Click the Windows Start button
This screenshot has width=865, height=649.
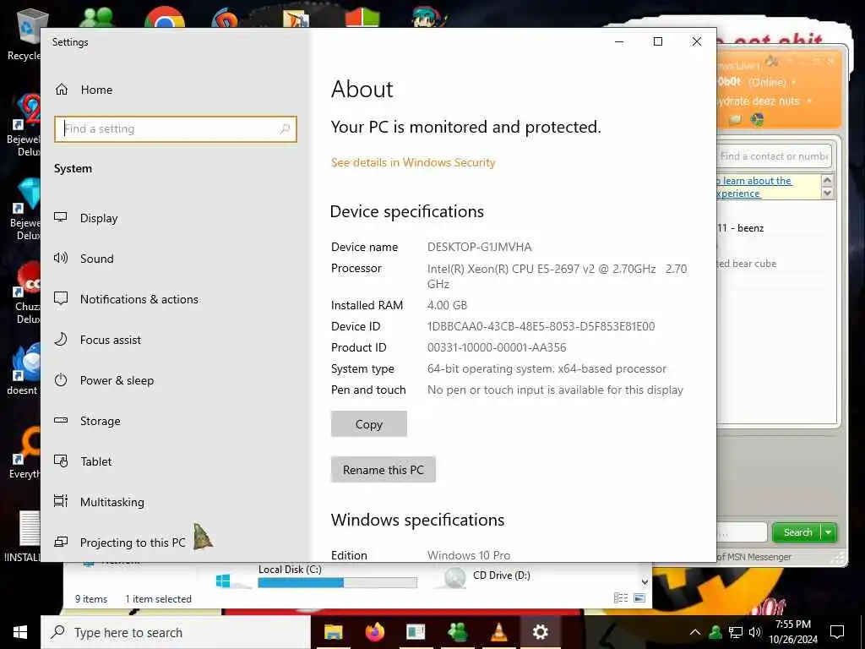(x=20, y=632)
